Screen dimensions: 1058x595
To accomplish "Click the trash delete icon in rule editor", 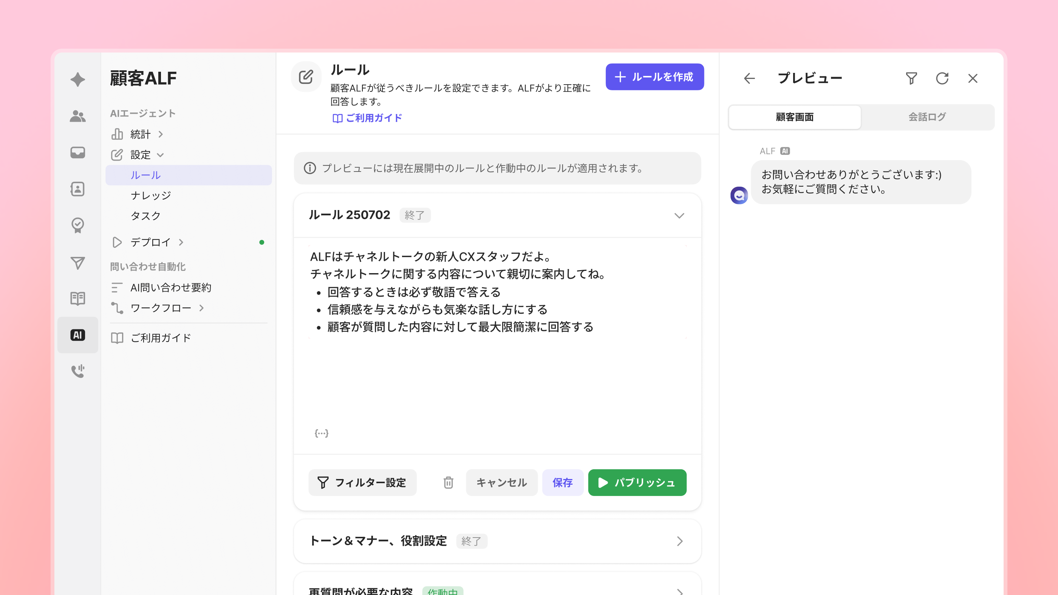I will [448, 482].
